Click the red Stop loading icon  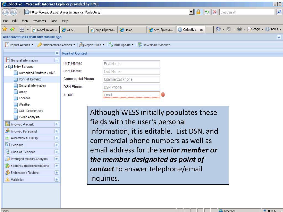click(x=214, y=12)
